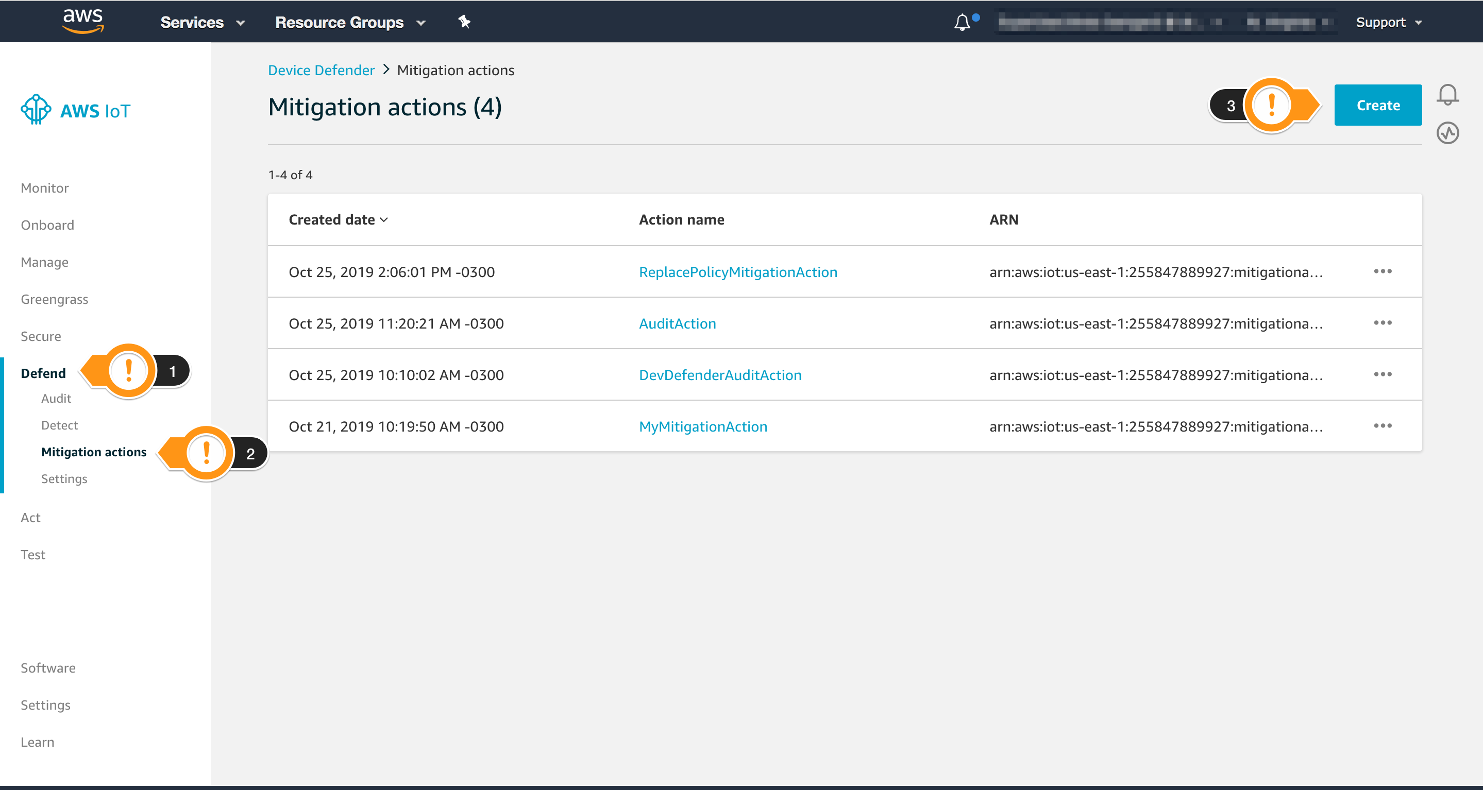Open the alerts bell beside the Create button

[1447, 95]
